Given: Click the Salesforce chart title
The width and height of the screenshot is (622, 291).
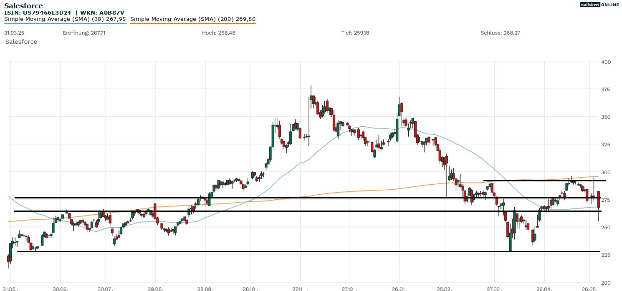Looking at the screenshot, I should click(x=23, y=6).
